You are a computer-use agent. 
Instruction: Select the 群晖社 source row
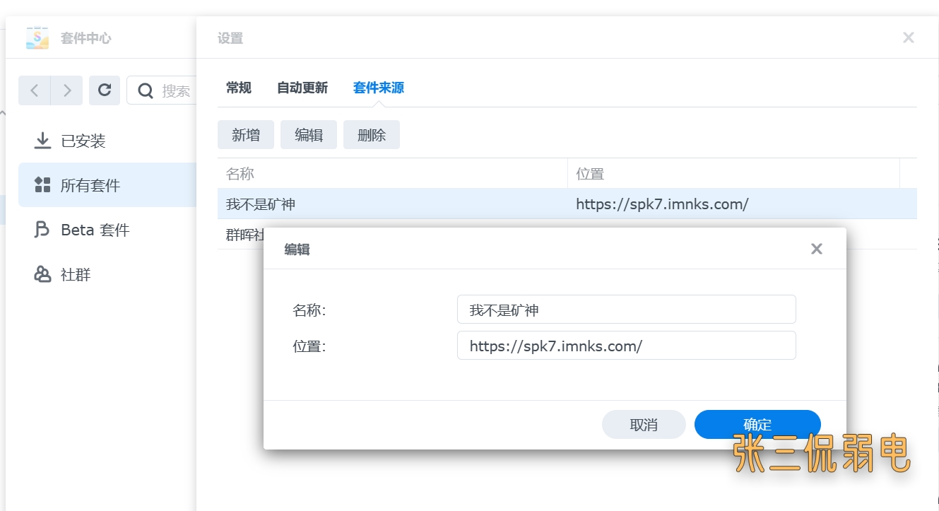point(240,235)
